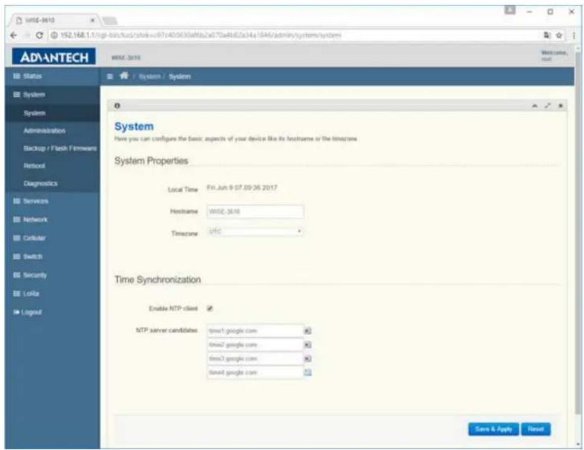Click the Advantech logo
The height and width of the screenshot is (450, 584).
click(54, 57)
